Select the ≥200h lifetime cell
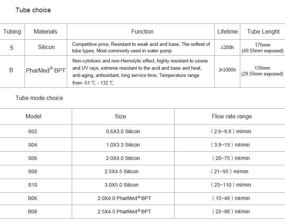Screen dimensions: 285x222 click(x=227, y=47)
